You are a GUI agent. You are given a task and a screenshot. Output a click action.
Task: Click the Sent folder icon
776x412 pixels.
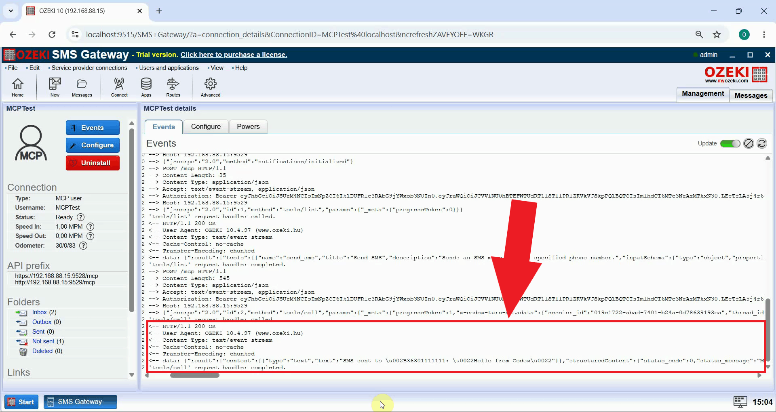pyautogui.click(x=21, y=332)
